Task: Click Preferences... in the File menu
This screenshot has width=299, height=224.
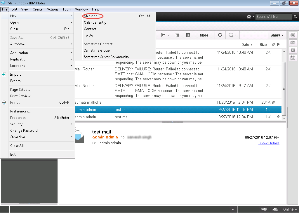Action: pos(20,111)
